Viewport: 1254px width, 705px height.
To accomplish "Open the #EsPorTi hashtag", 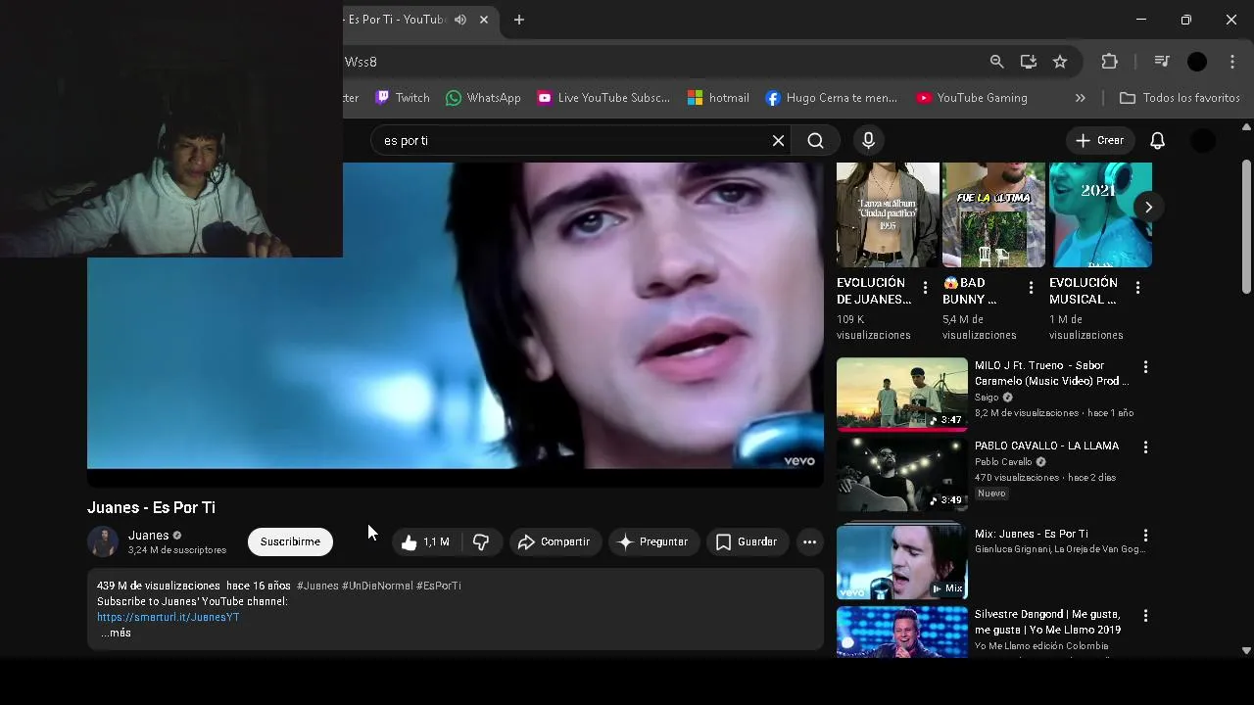I will (439, 586).
